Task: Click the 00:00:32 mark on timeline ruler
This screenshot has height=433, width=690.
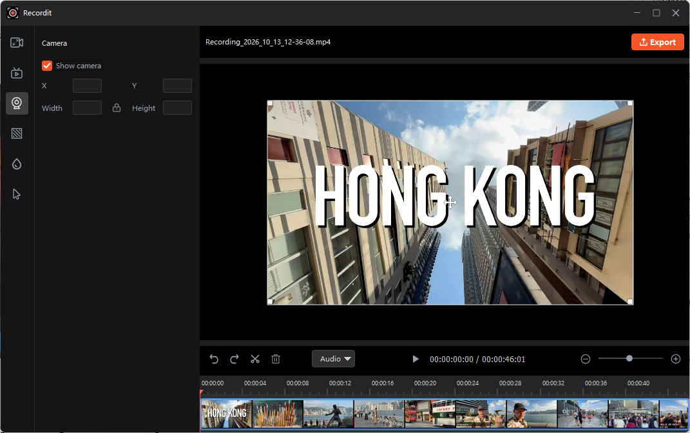Action: (553, 383)
